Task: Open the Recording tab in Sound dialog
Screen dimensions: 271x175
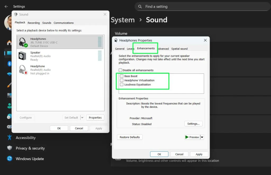Action: tap(34, 23)
